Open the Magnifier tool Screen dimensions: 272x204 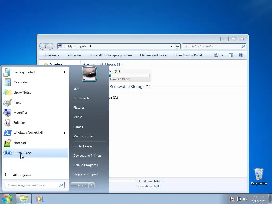(36, 112)
